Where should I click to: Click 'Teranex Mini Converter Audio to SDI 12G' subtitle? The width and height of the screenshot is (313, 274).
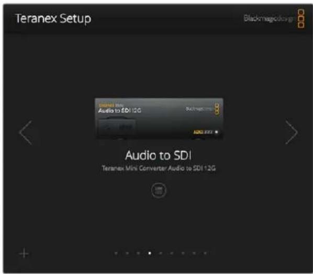pyautogui.click(x=159, y=168)
